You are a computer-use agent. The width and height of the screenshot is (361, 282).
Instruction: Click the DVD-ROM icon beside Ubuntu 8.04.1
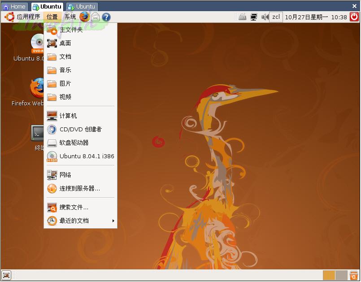[x=52, y=156]
